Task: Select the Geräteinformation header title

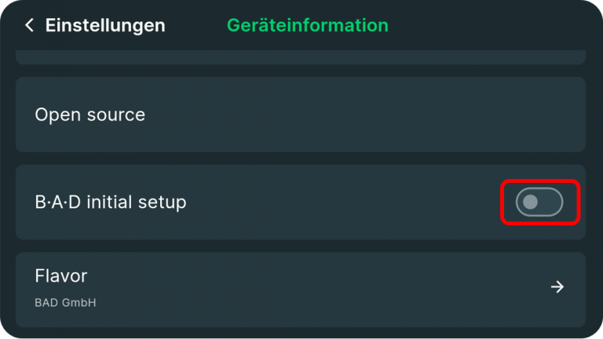Action: [307, 25]
